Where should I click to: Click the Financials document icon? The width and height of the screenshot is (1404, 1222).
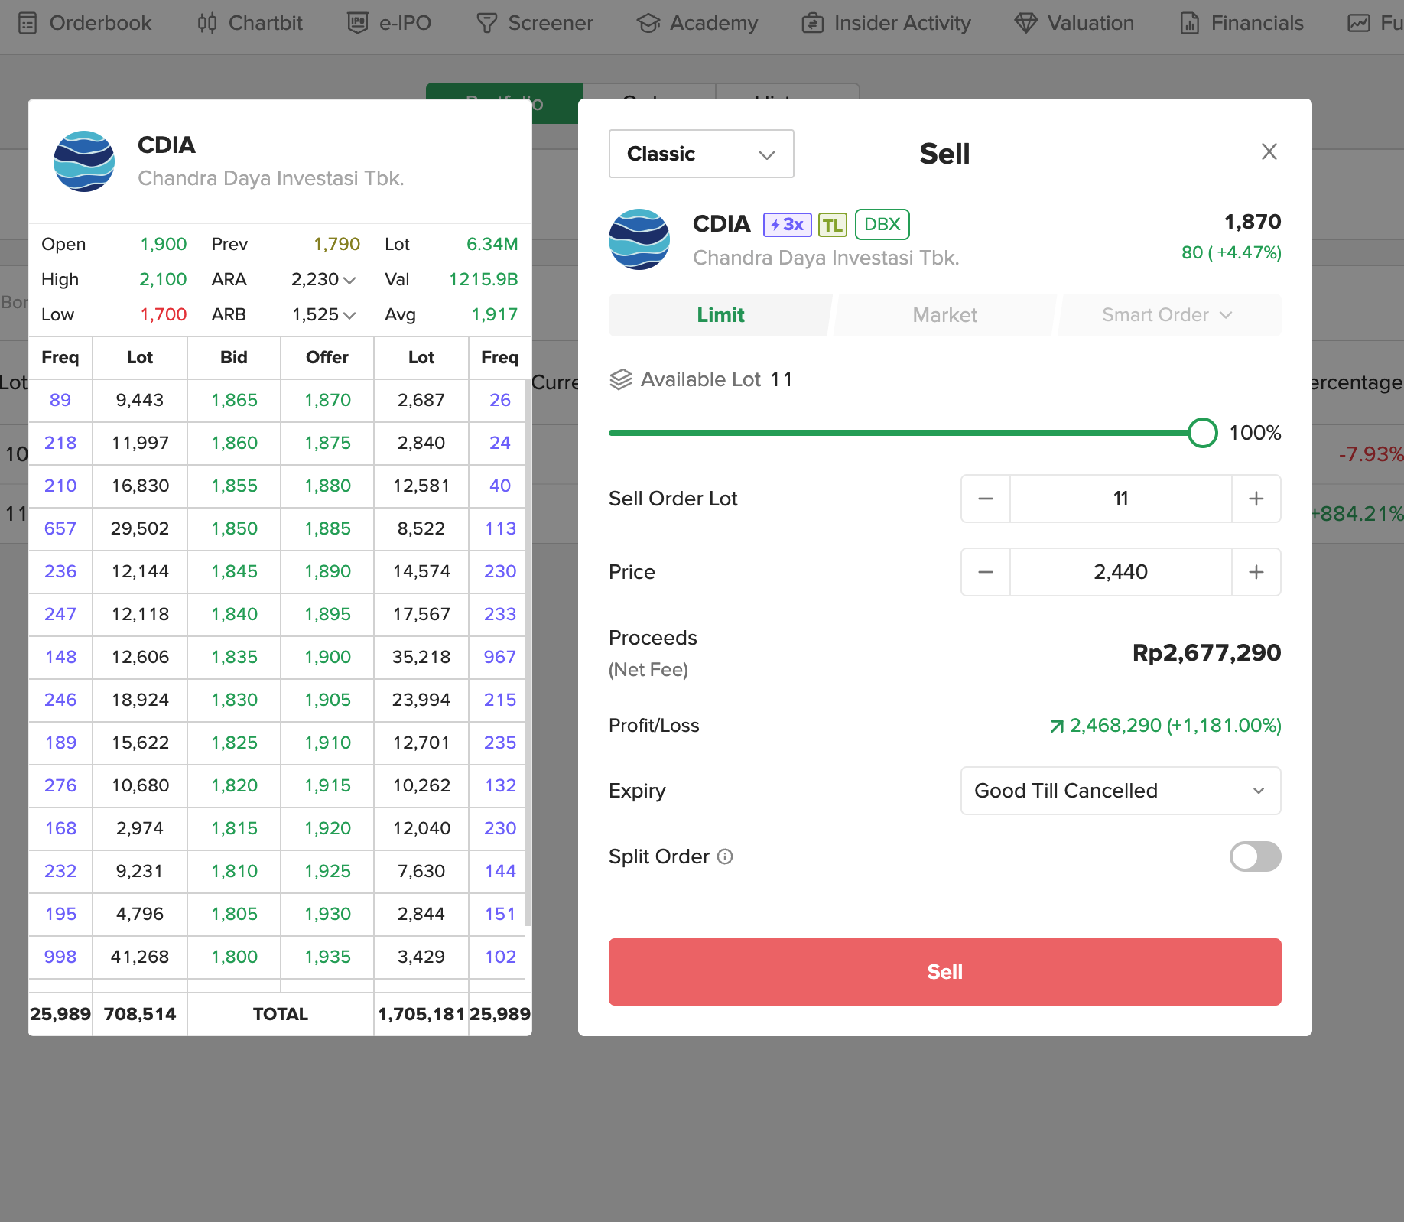pos(1190,24)
